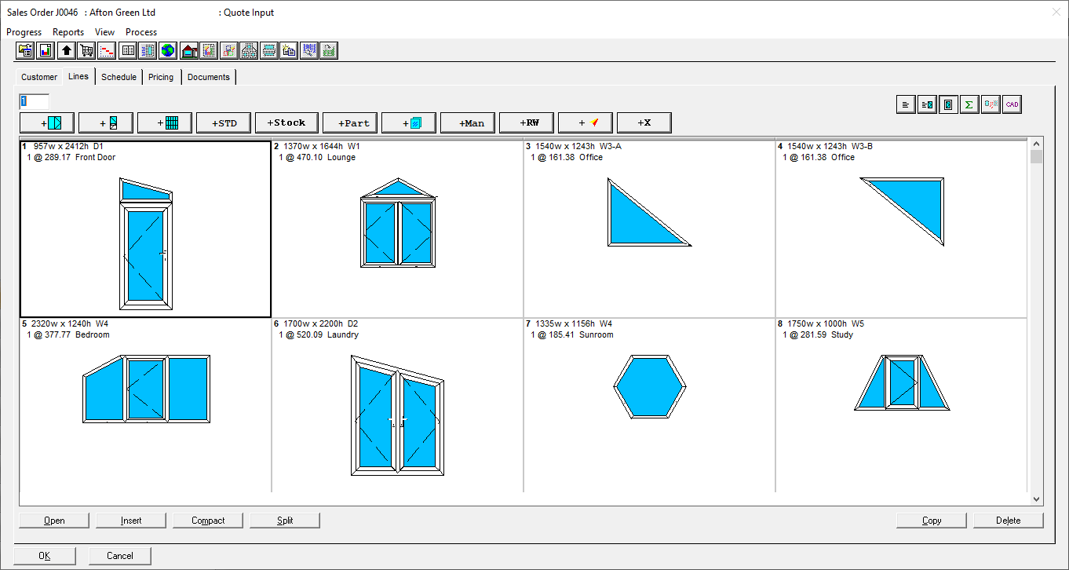
Task: Click the Gantt schedule chart icon
Action: 107,51
